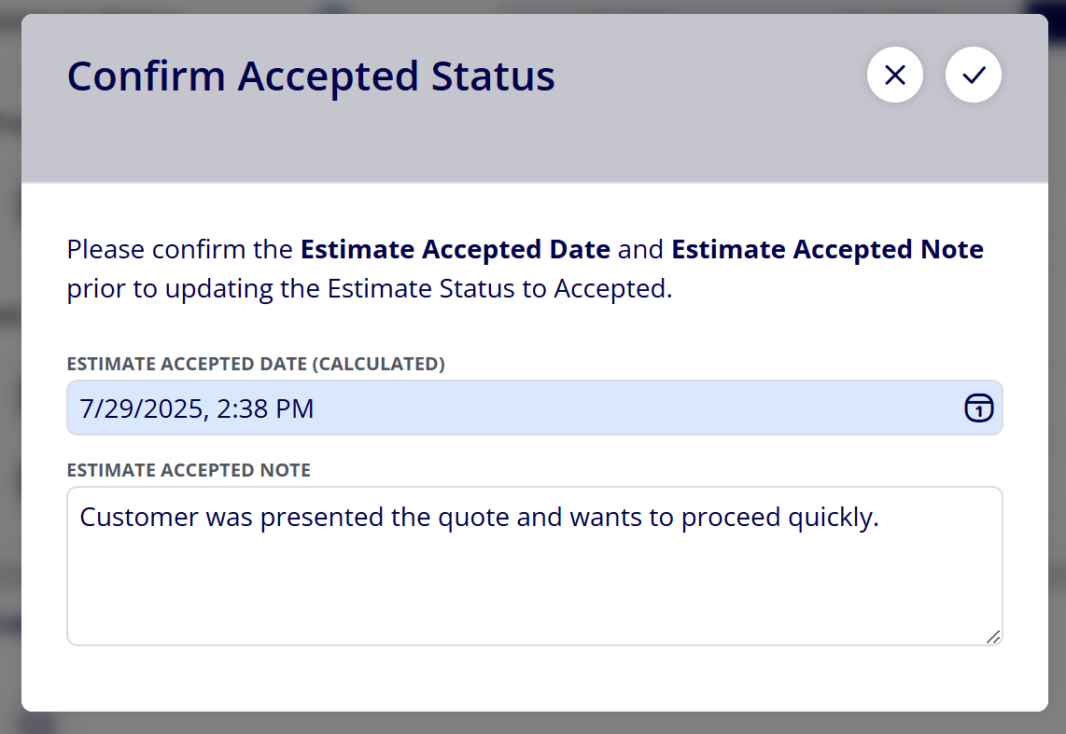Click the white dialog area beneath the note box
The height and width of the screenshot is (734, 1066).
pos(534,679)
